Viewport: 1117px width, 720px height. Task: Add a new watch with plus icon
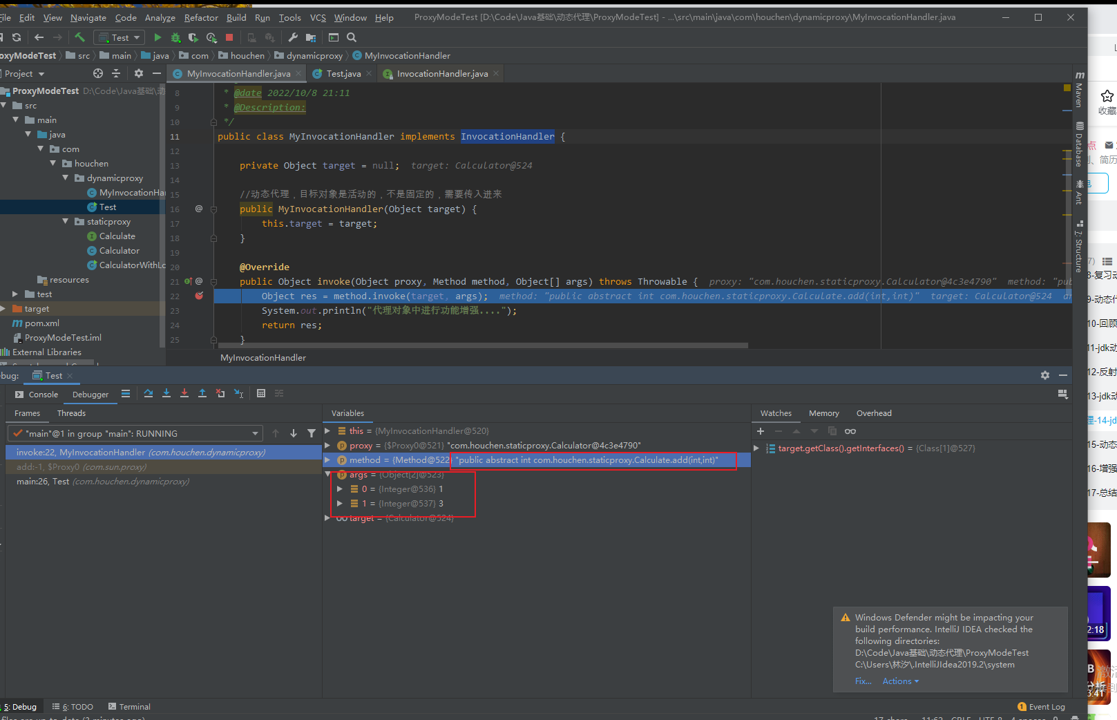(x=761, y=431)
